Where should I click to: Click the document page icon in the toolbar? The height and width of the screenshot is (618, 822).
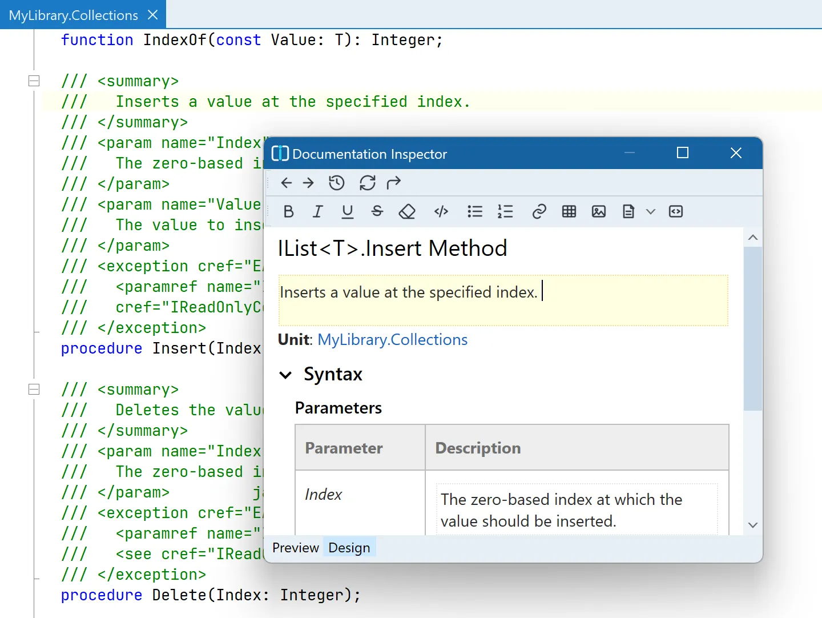click(x=628, y=211)
